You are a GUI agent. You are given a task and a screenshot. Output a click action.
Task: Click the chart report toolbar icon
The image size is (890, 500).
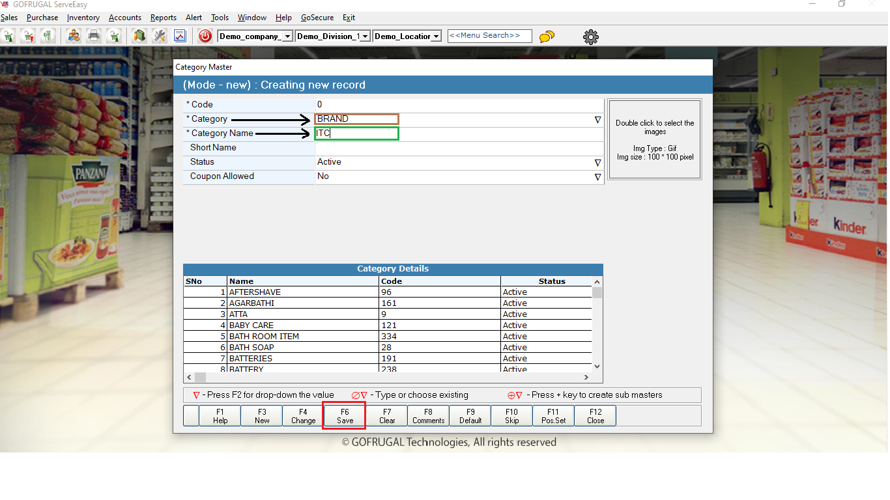coord(179,36)
